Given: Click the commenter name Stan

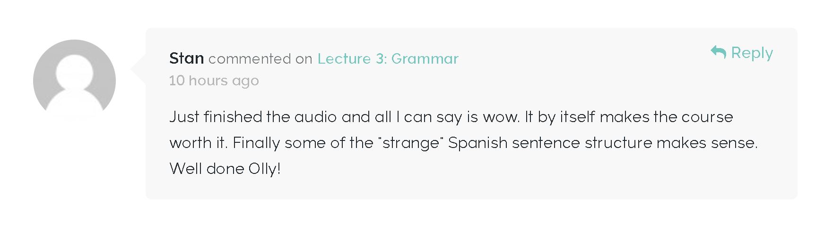Looking at the screenshot, I should pyautogui.click(x=186, y=58).
